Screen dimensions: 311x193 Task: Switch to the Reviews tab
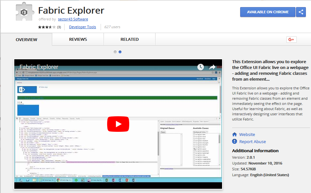click(x=78, y=40)
